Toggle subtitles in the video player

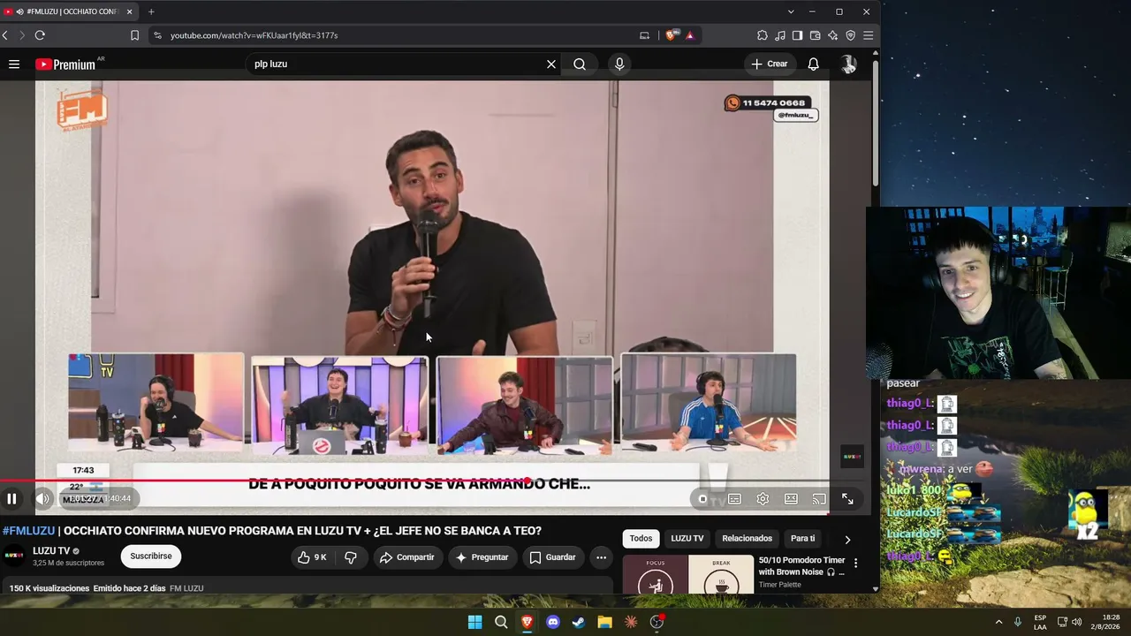[734, 499]
